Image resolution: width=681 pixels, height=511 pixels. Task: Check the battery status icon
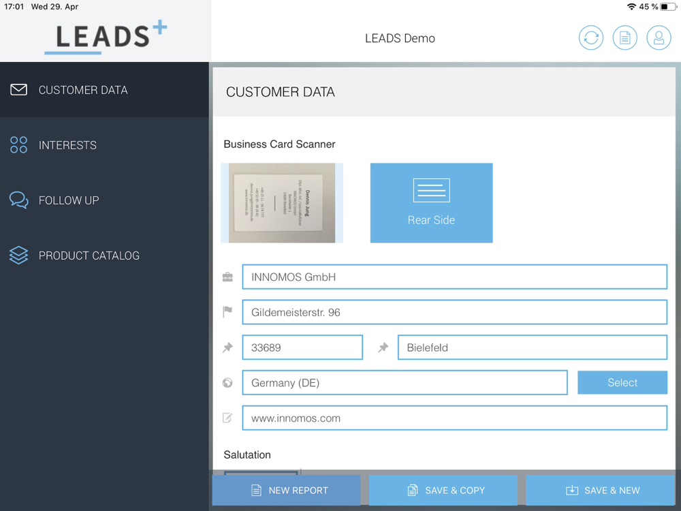668,7
